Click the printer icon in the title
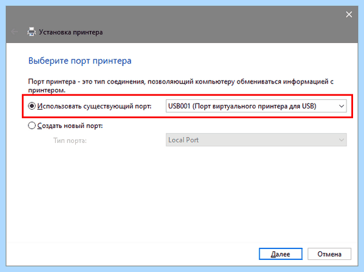 32,32
